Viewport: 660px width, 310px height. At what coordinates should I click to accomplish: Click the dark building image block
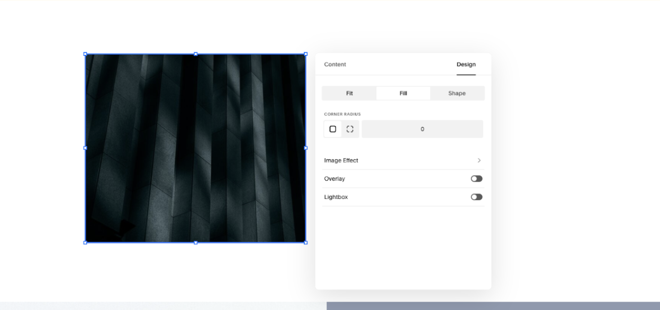pyautogui.click(x=195, y=148)
